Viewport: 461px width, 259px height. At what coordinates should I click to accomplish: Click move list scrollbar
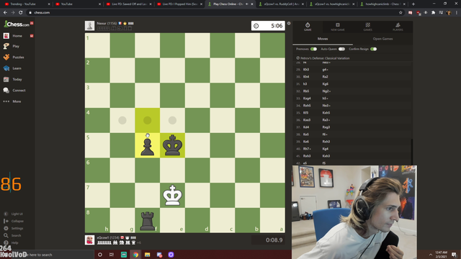point(411,151)
